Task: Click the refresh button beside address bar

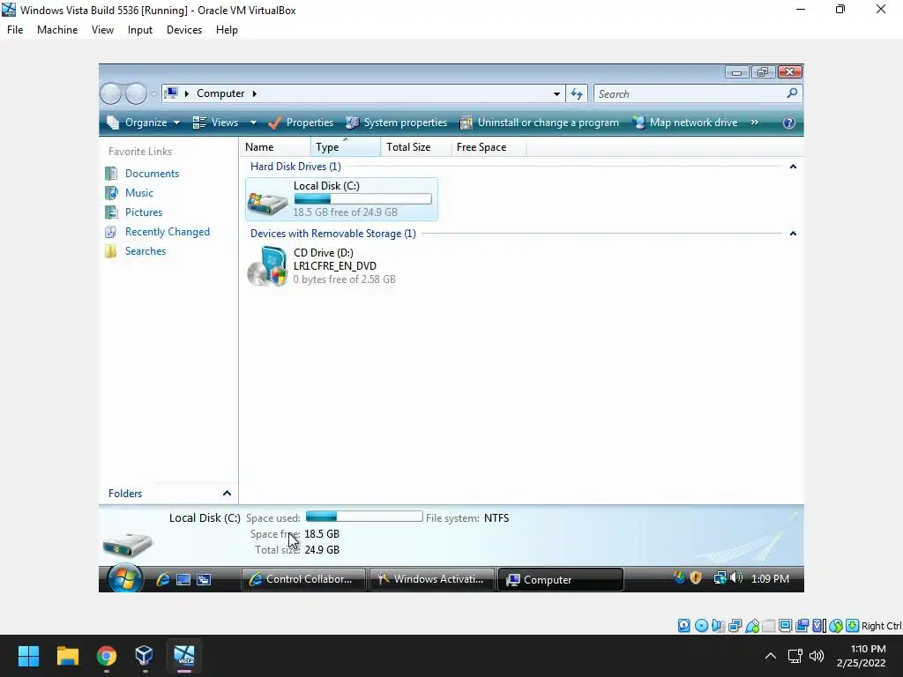Action: point(577,93)
